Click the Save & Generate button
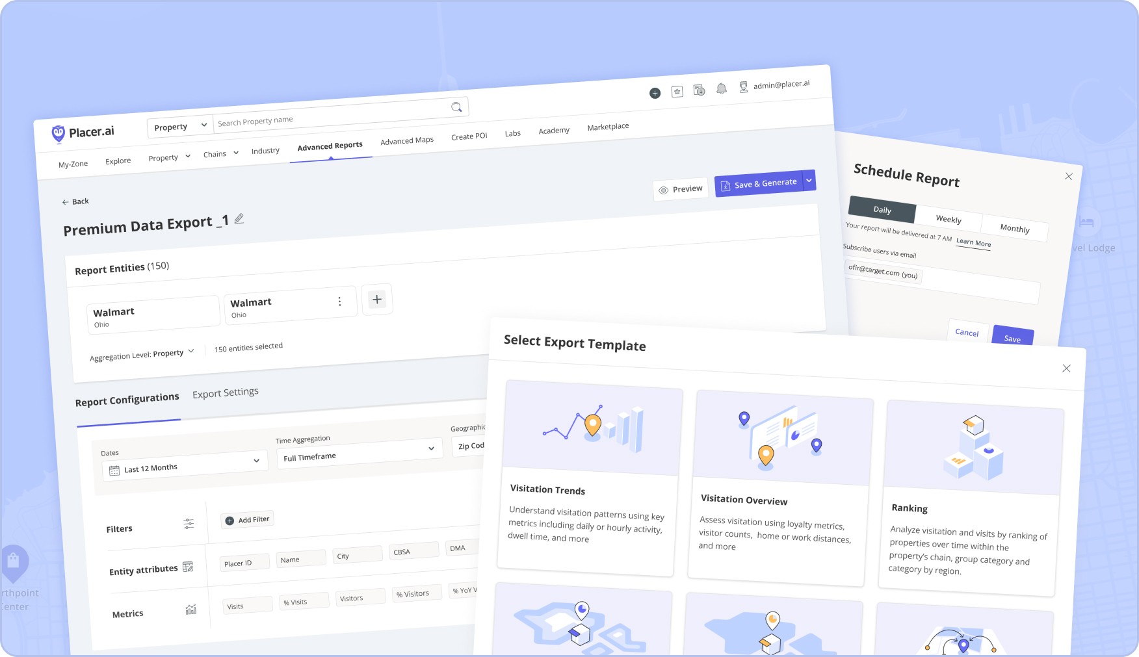The width and height of the screenshot is (1139, 657). pos(759,184)
